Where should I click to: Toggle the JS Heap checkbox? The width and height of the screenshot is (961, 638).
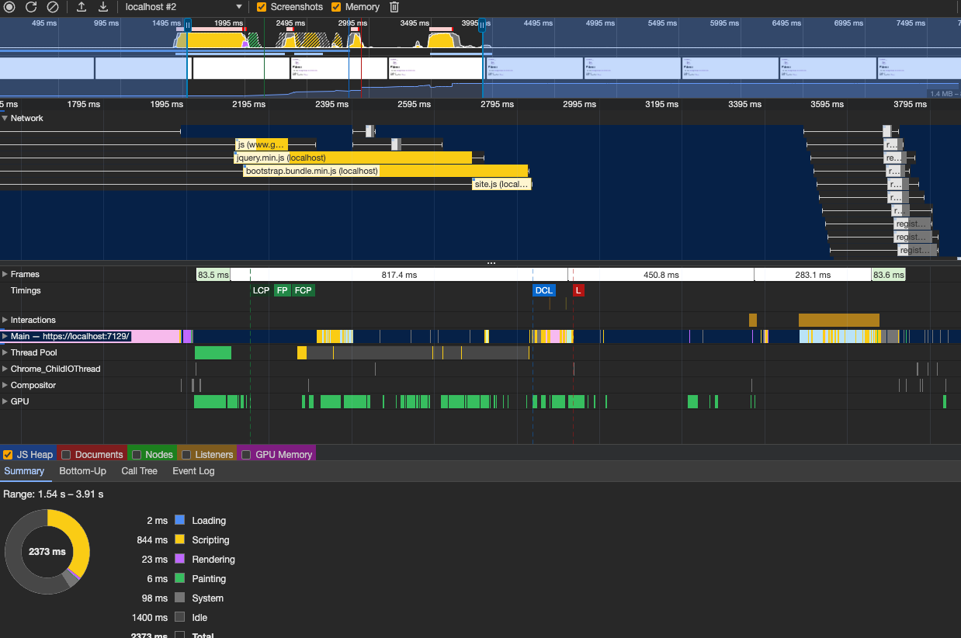(9, 455)
